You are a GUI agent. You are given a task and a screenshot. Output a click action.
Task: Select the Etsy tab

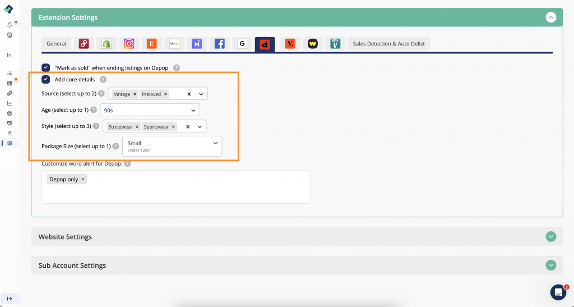click(151, 44)
